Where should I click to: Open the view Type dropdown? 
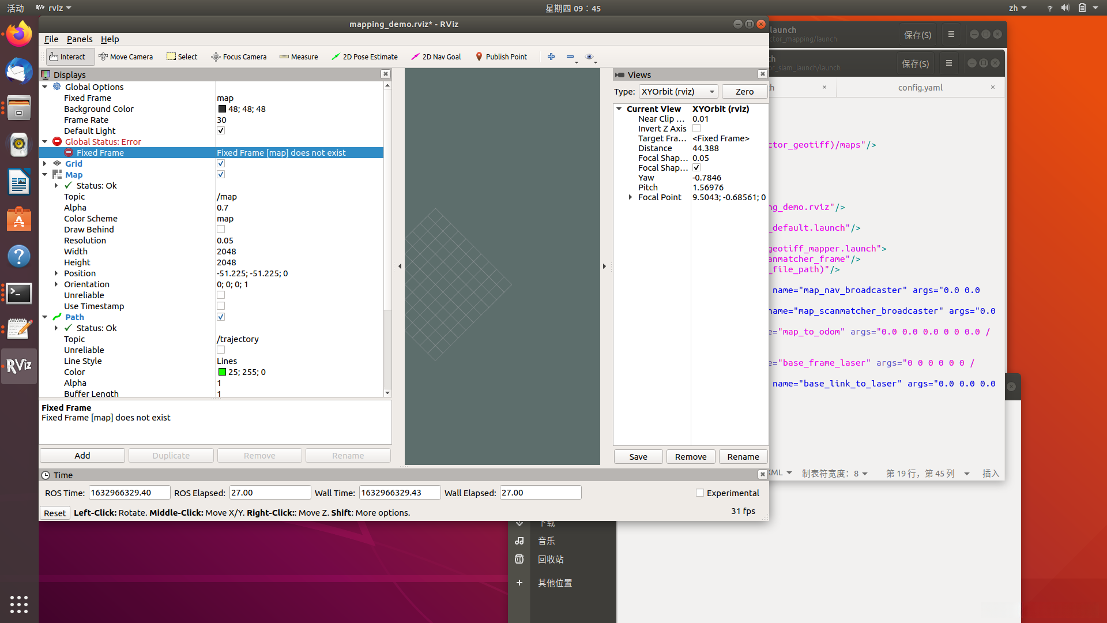pos(678,92)
